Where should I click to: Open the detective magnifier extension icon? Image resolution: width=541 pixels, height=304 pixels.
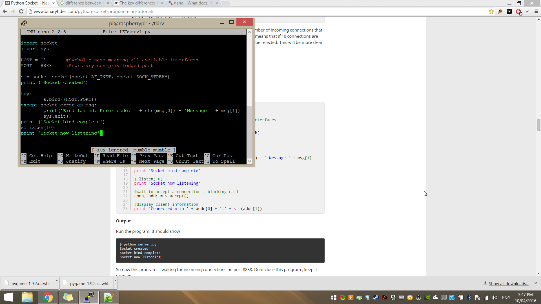click(500, 12)
